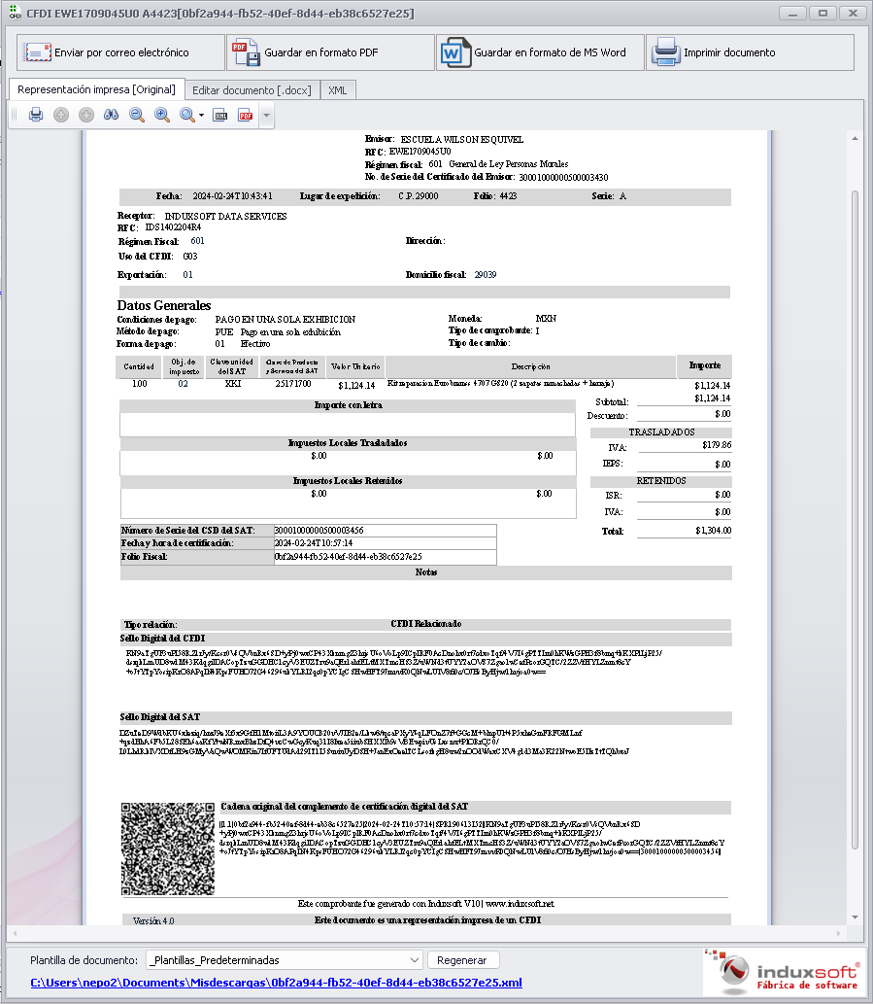Click the zoom out magnifier icon
This screenshot has height=1004, width=873.
[137, 115]
